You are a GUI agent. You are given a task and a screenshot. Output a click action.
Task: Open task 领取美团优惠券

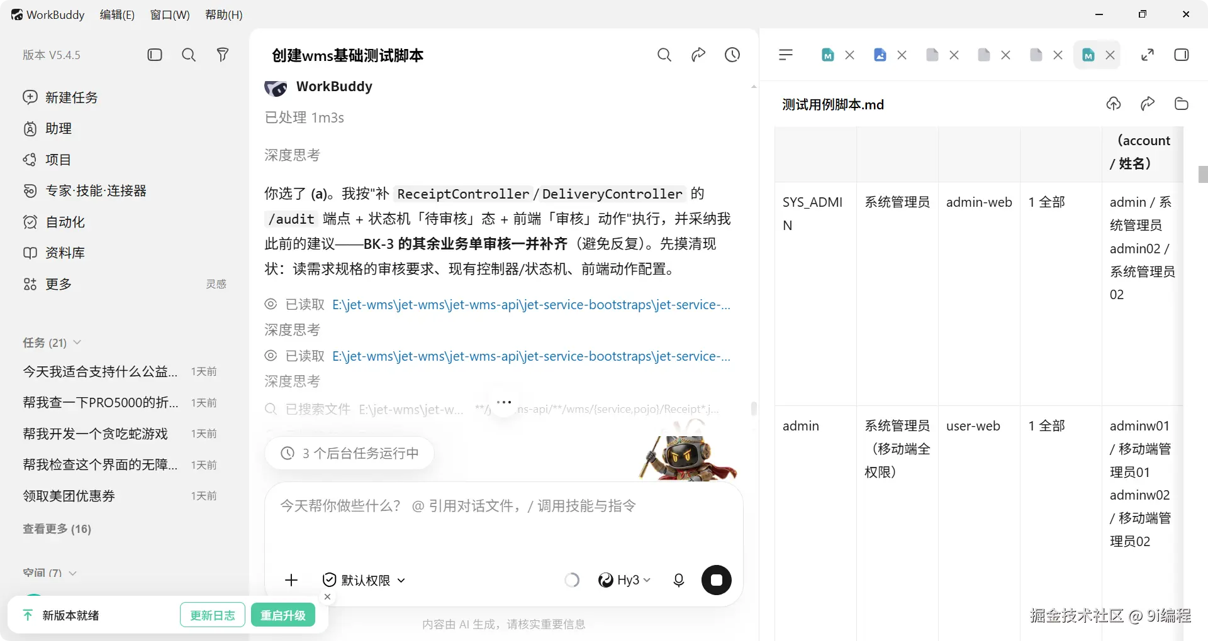[120, 496]
